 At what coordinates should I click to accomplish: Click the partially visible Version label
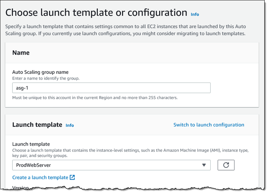pos(20,187)
